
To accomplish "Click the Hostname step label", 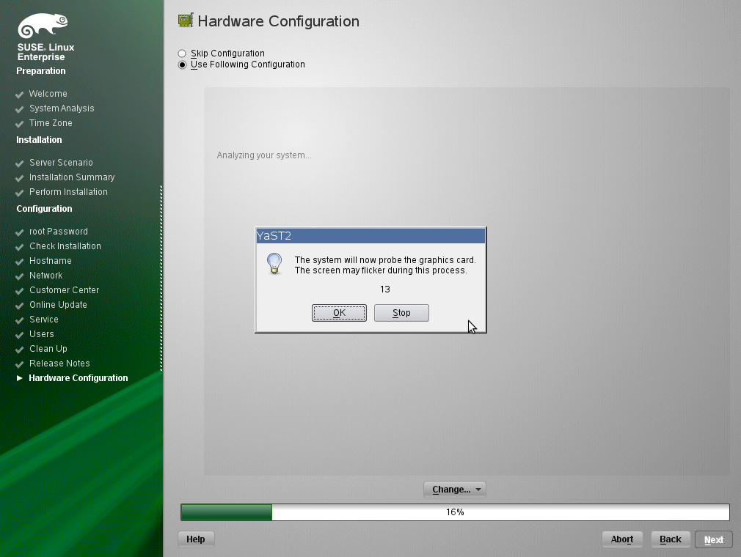I will [x=51, y=261].
